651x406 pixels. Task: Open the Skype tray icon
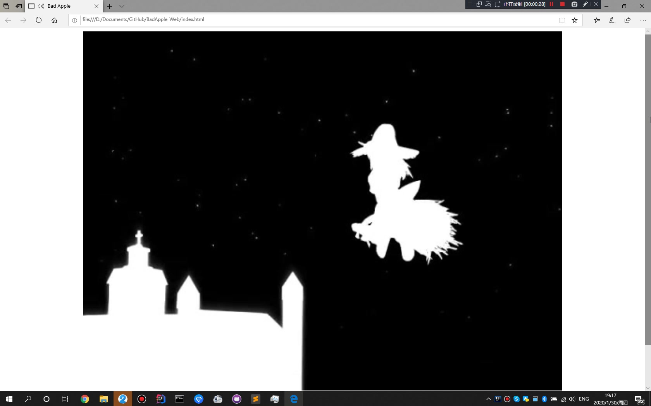[x=517, y=399]
